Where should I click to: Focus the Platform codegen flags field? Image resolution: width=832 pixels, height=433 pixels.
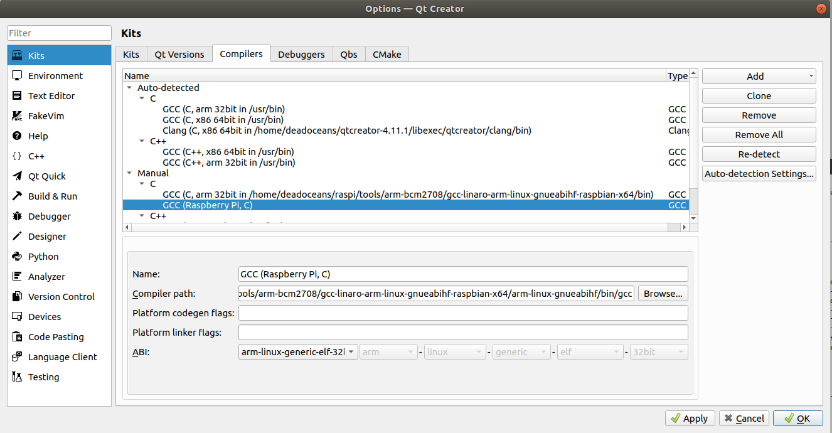pos(463,313)
